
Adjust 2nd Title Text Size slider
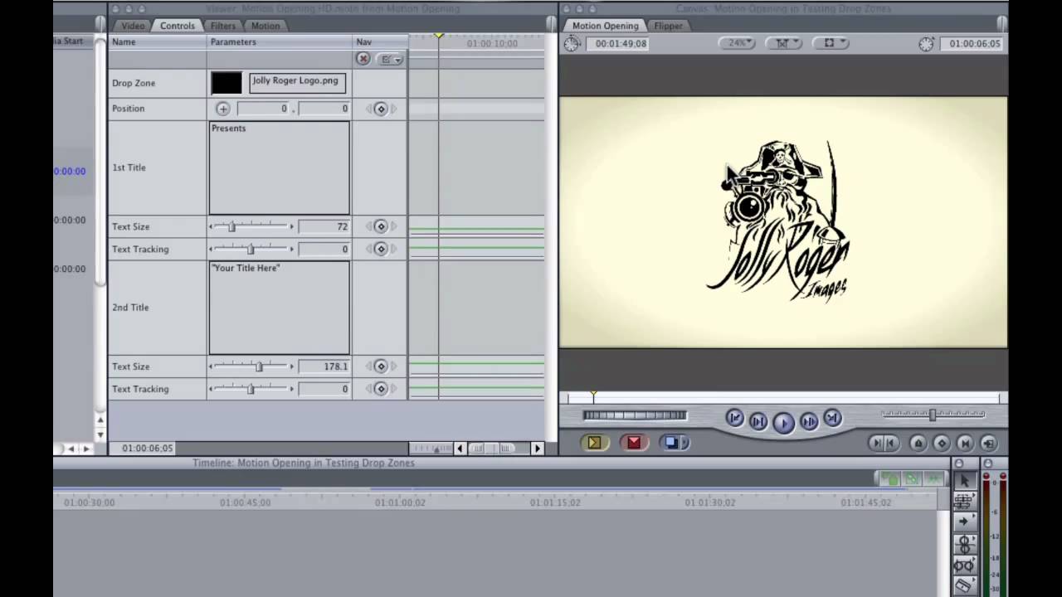pos(251,366)
